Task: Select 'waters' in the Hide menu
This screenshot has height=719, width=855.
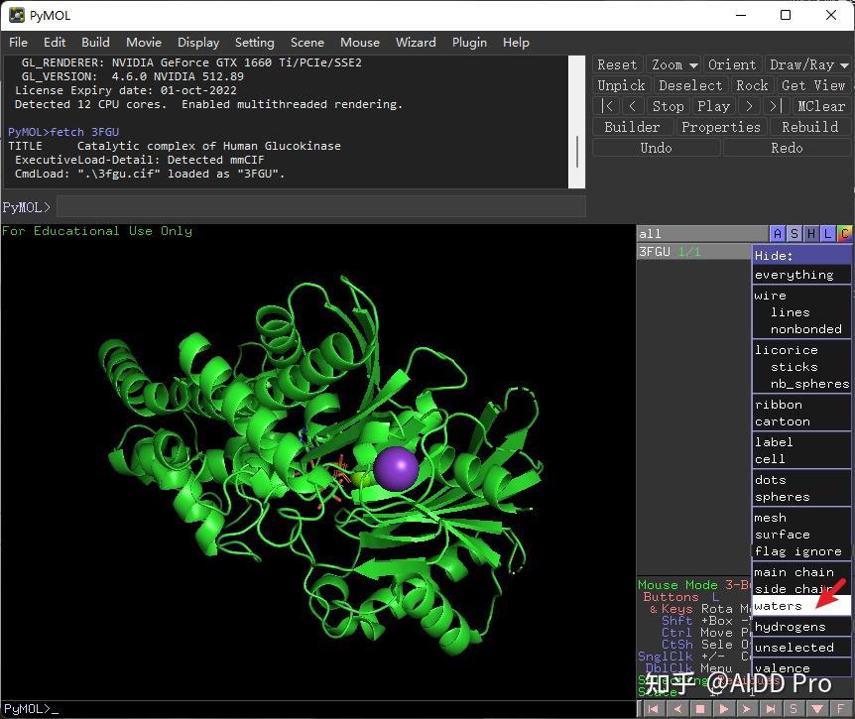Action: point(779,606)
